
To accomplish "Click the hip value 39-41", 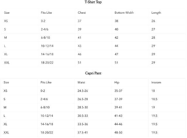I will pos(118,107).
